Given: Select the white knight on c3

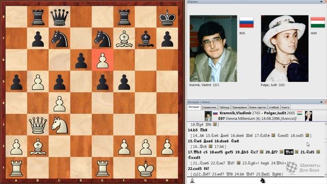Looking at the screenshot, I should [x=59, y=125].
